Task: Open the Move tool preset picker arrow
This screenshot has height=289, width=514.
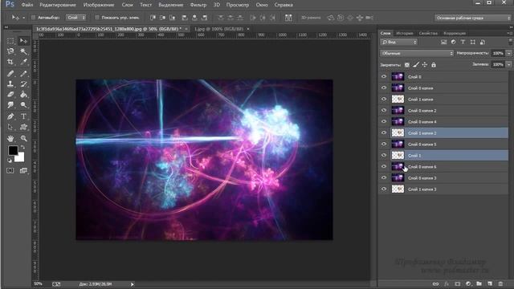Action: coord(23,18)
